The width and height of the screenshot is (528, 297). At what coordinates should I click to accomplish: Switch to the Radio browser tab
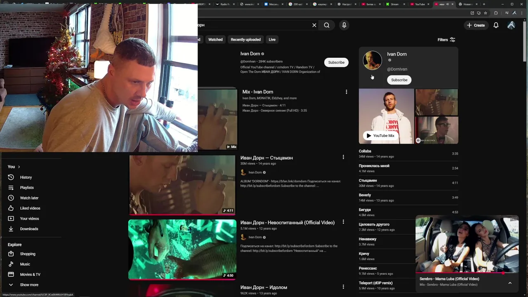pyautogui.click(x=225, y=4)
